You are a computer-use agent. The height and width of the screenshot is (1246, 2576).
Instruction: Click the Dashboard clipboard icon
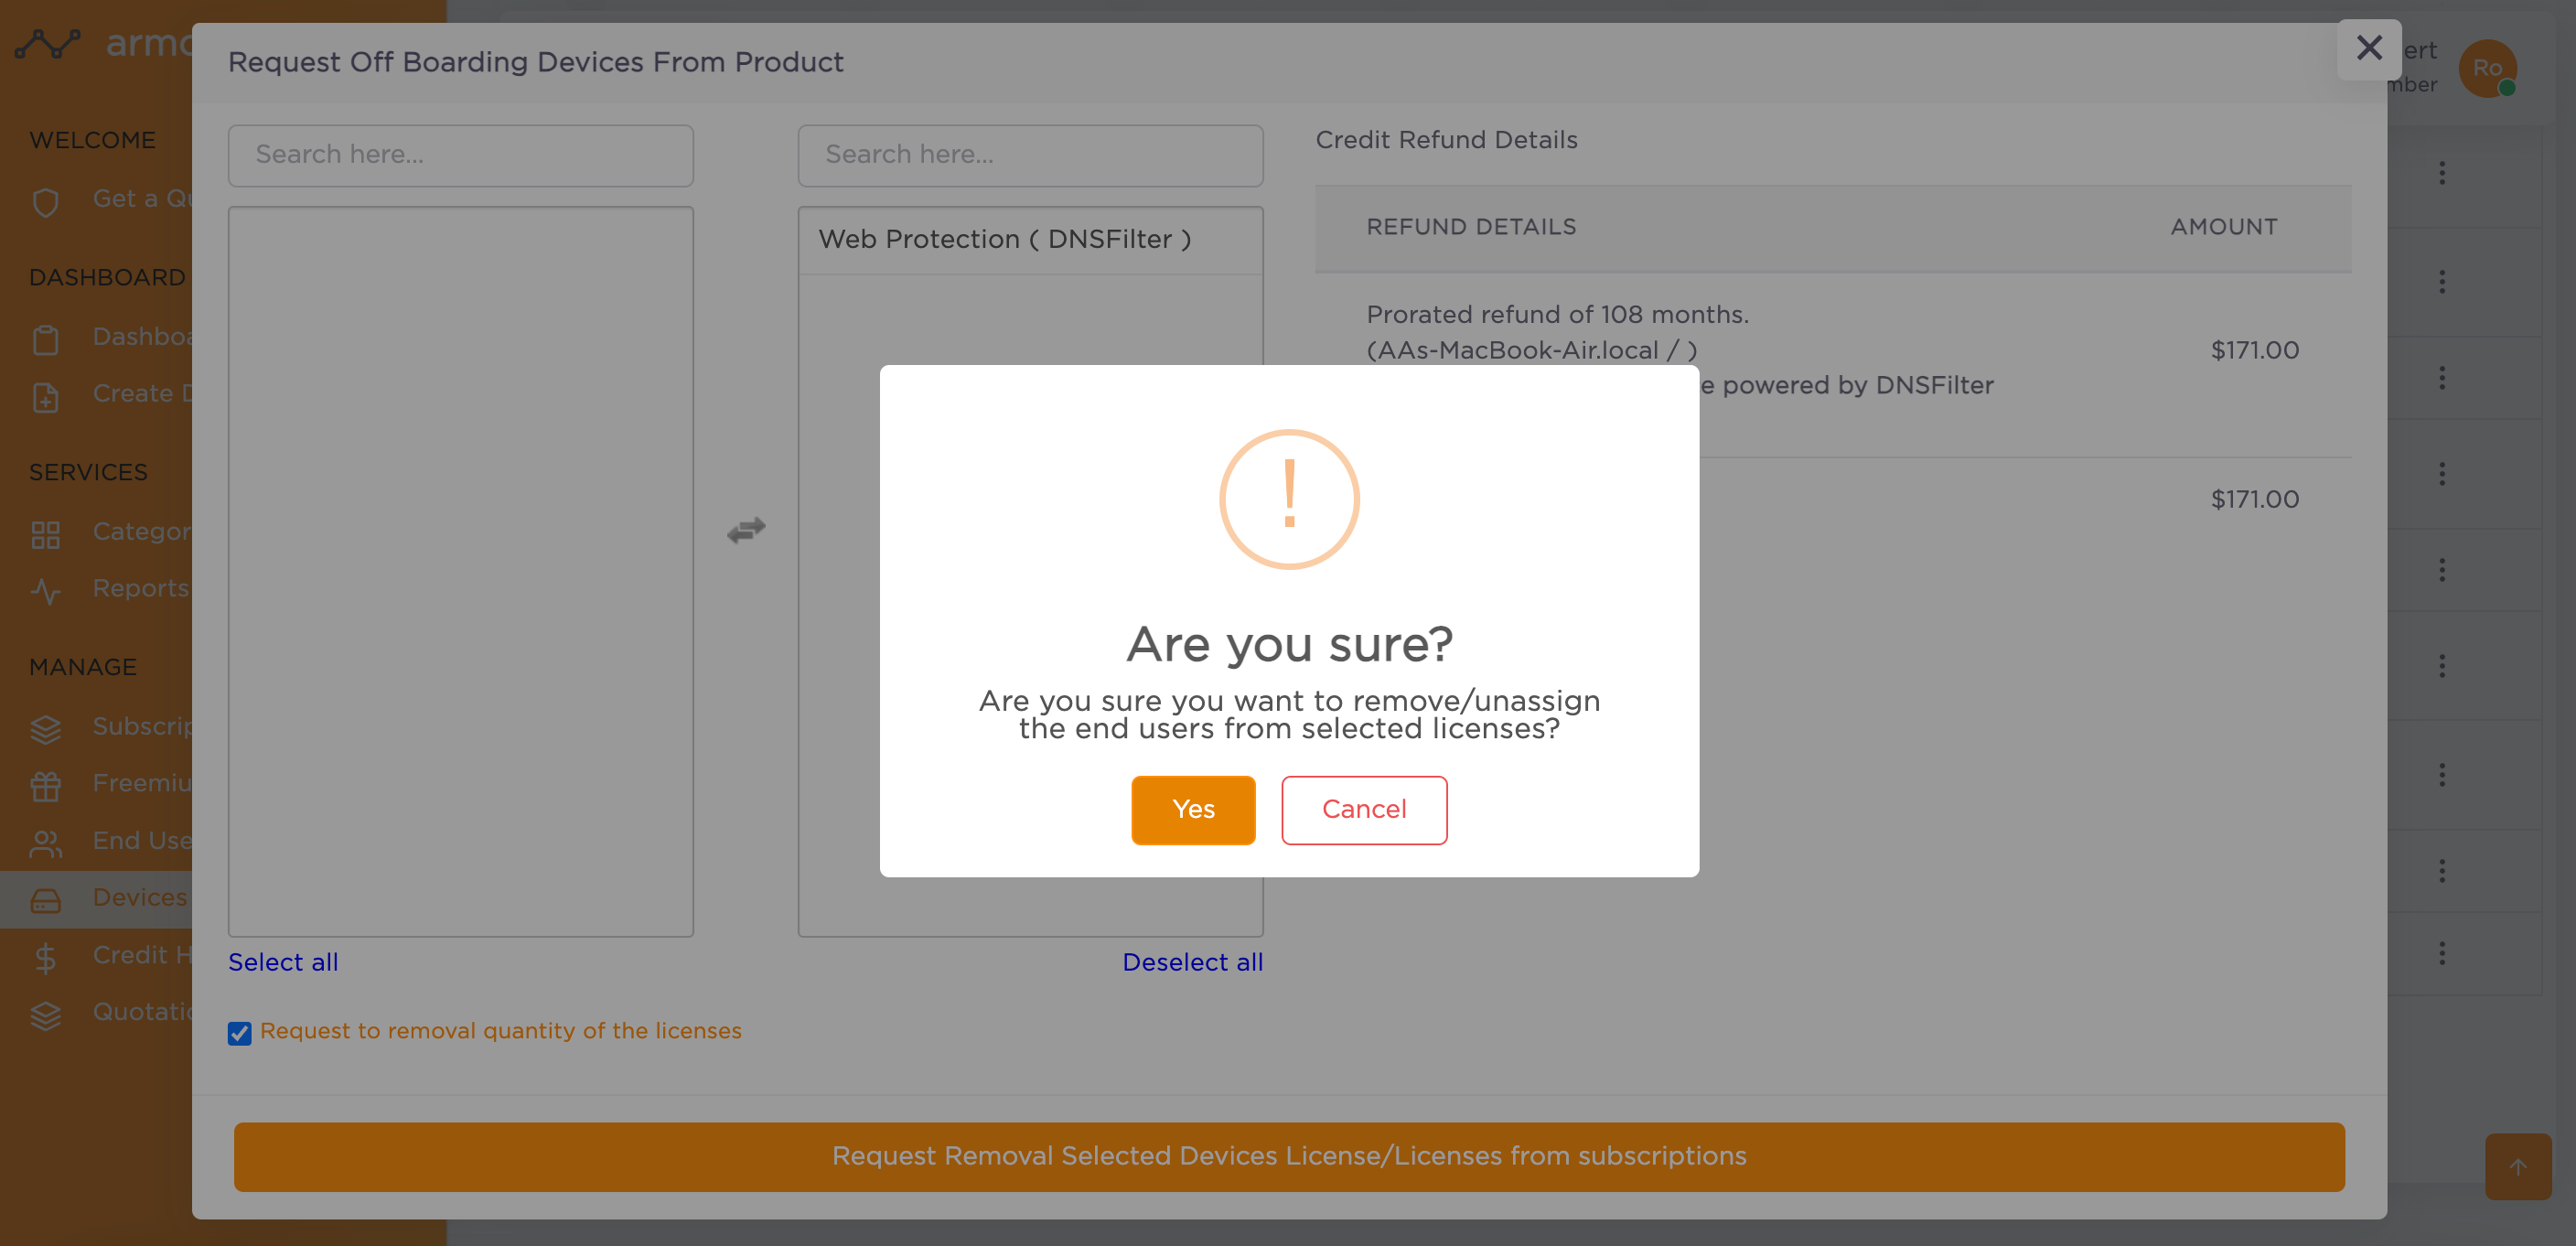tap(45, 339)
